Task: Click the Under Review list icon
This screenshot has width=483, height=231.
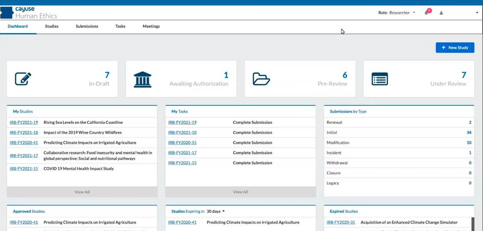Action: [380, 79]
